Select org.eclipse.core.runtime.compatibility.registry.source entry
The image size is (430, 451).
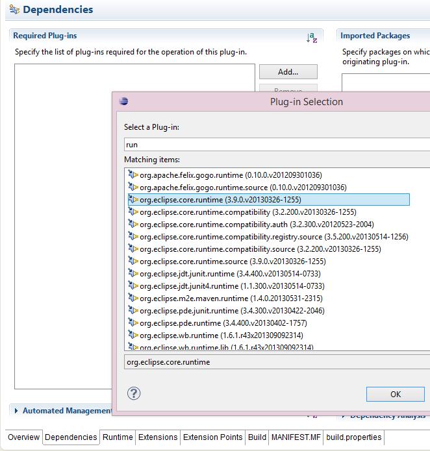tap(268, 237)
